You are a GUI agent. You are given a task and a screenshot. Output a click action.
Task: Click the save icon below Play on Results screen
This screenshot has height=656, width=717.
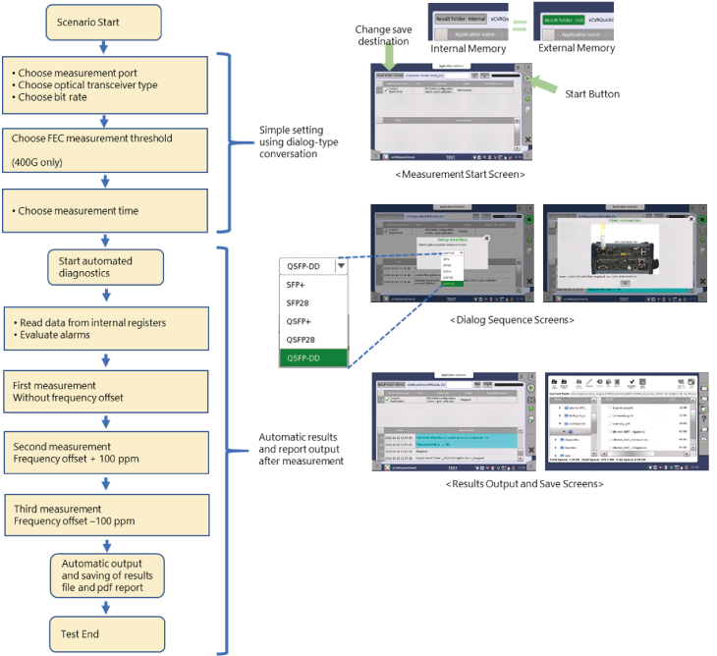(x=531, y=400)
